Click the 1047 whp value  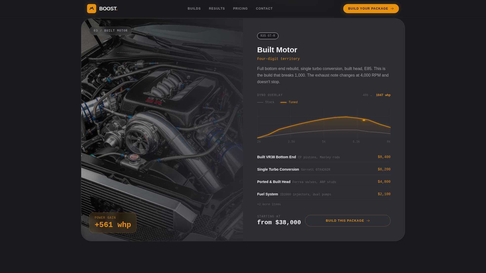coord(383,95)
